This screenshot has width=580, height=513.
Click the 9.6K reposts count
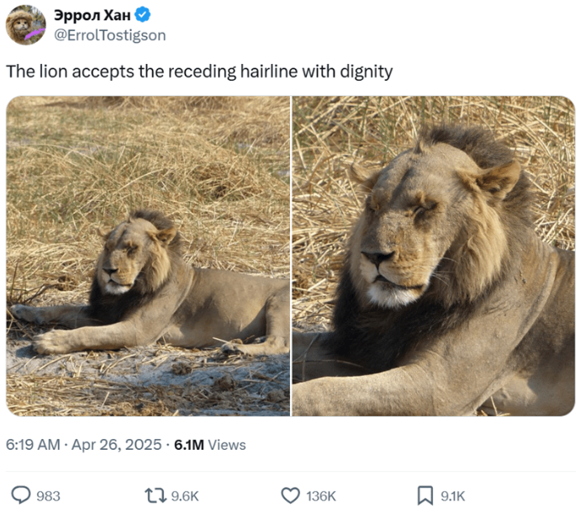pyautogui.click(x=185, y=496)
